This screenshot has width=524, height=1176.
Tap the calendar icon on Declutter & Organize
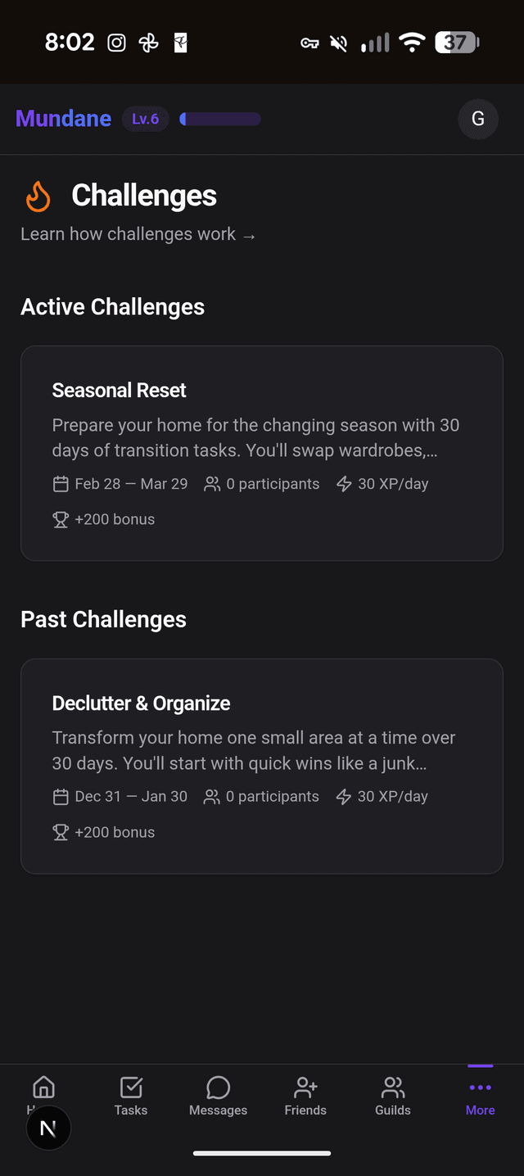pyautogui.click(x=60, y=795)
